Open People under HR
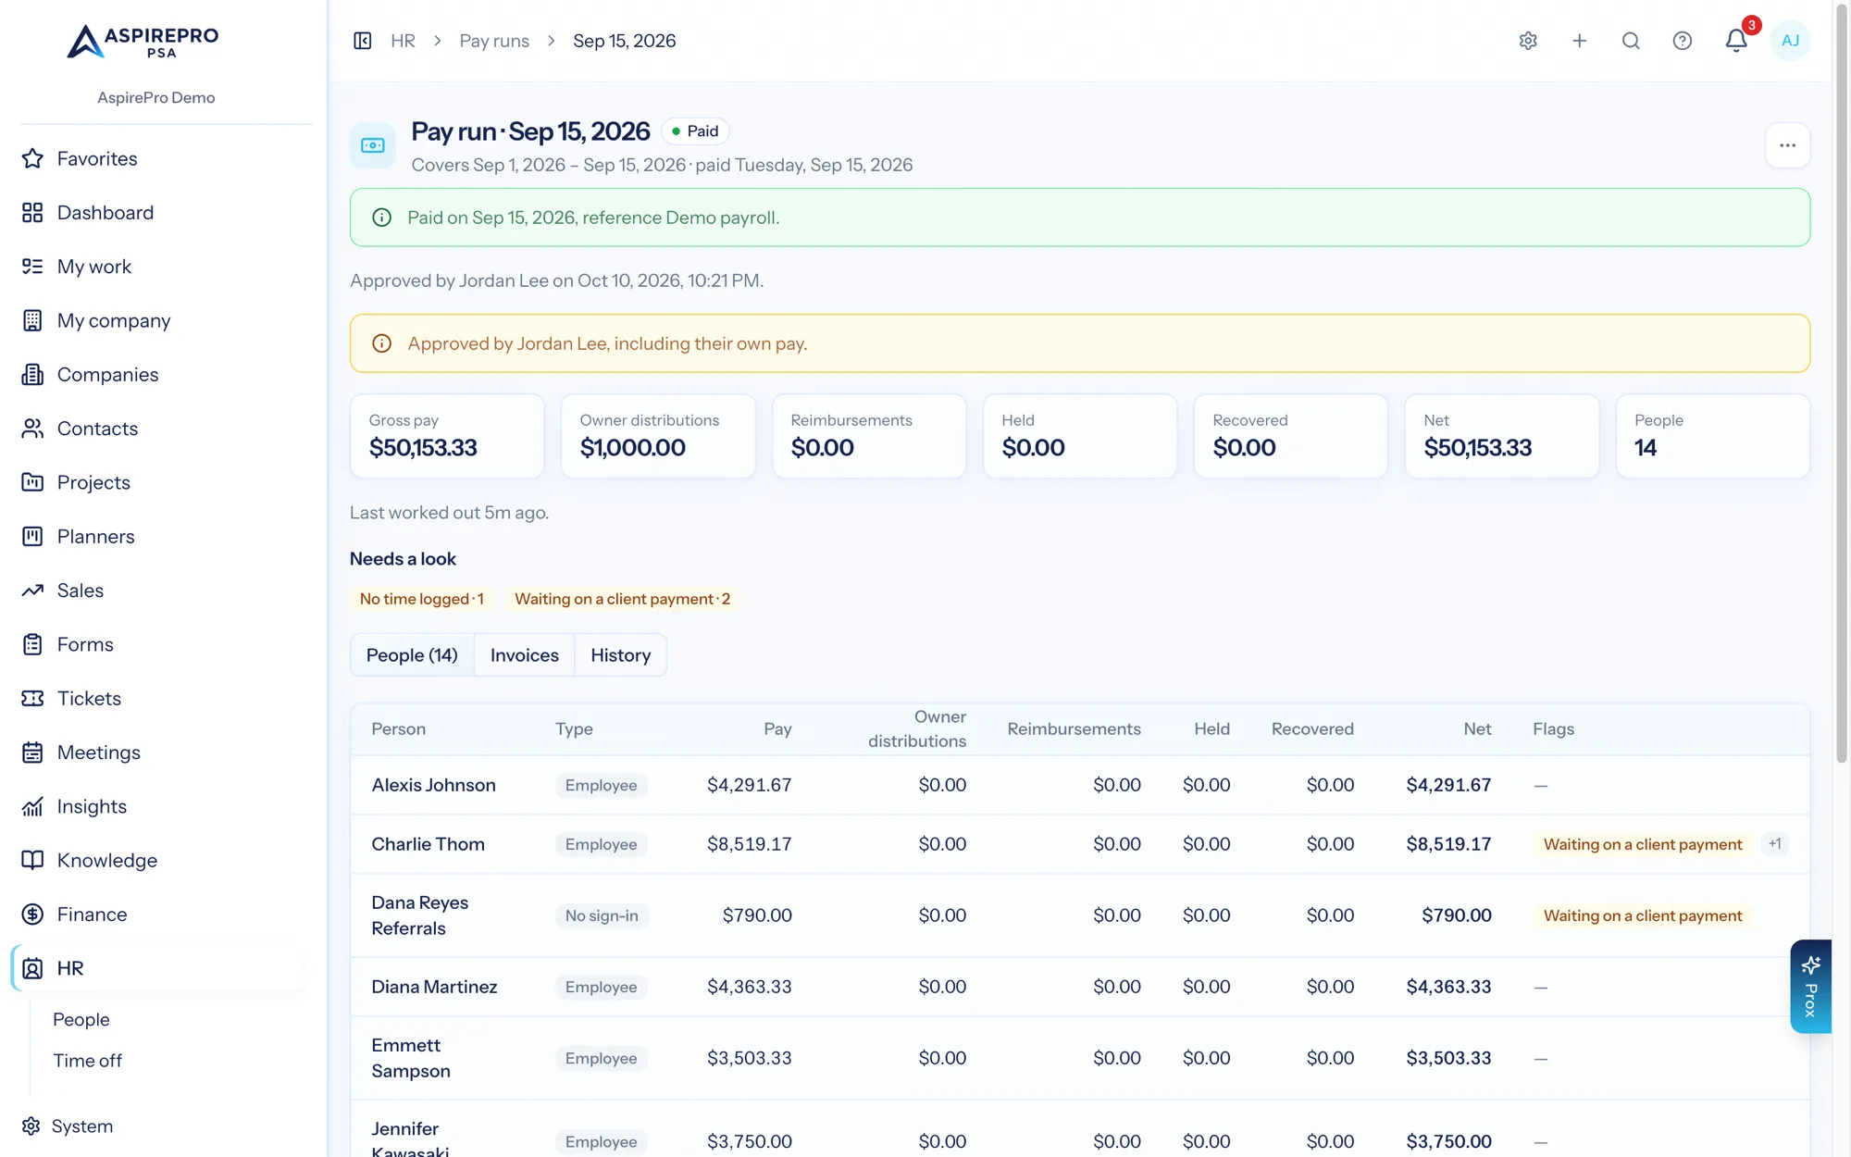Screen dimensions: 1851x1157 pyautogui.click(x=81, y=1020)
